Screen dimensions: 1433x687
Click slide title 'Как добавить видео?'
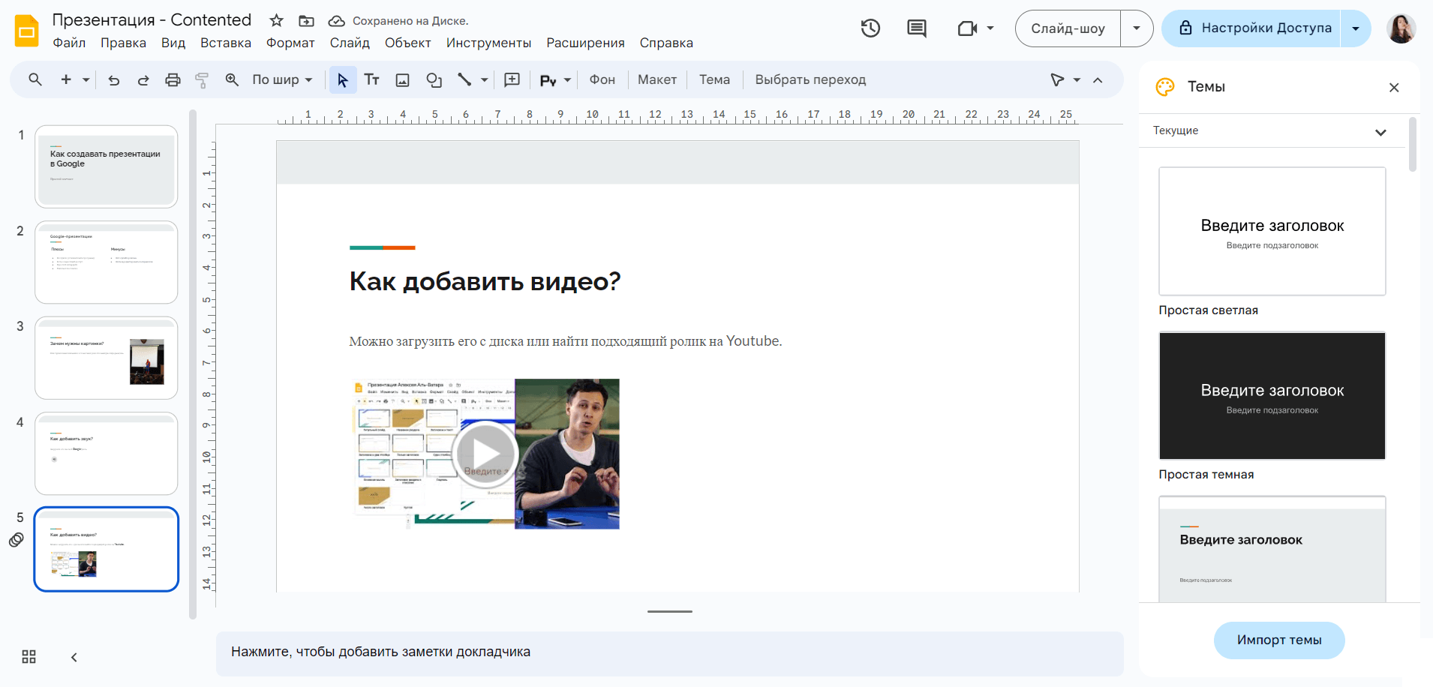[485, 281]
